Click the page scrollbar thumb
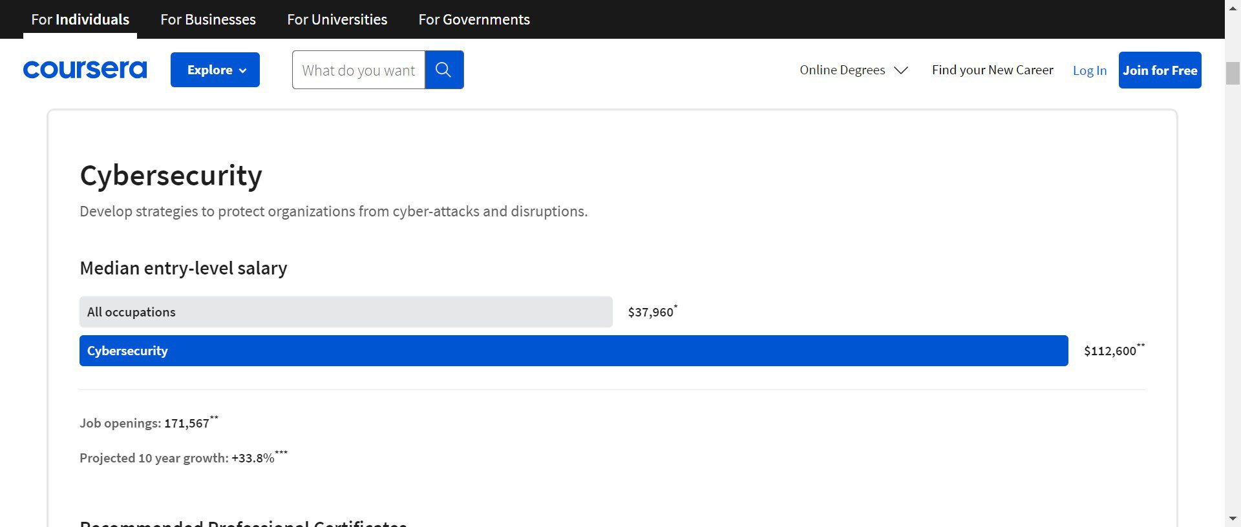1241x527 pixels. (x=1233, y=73)
